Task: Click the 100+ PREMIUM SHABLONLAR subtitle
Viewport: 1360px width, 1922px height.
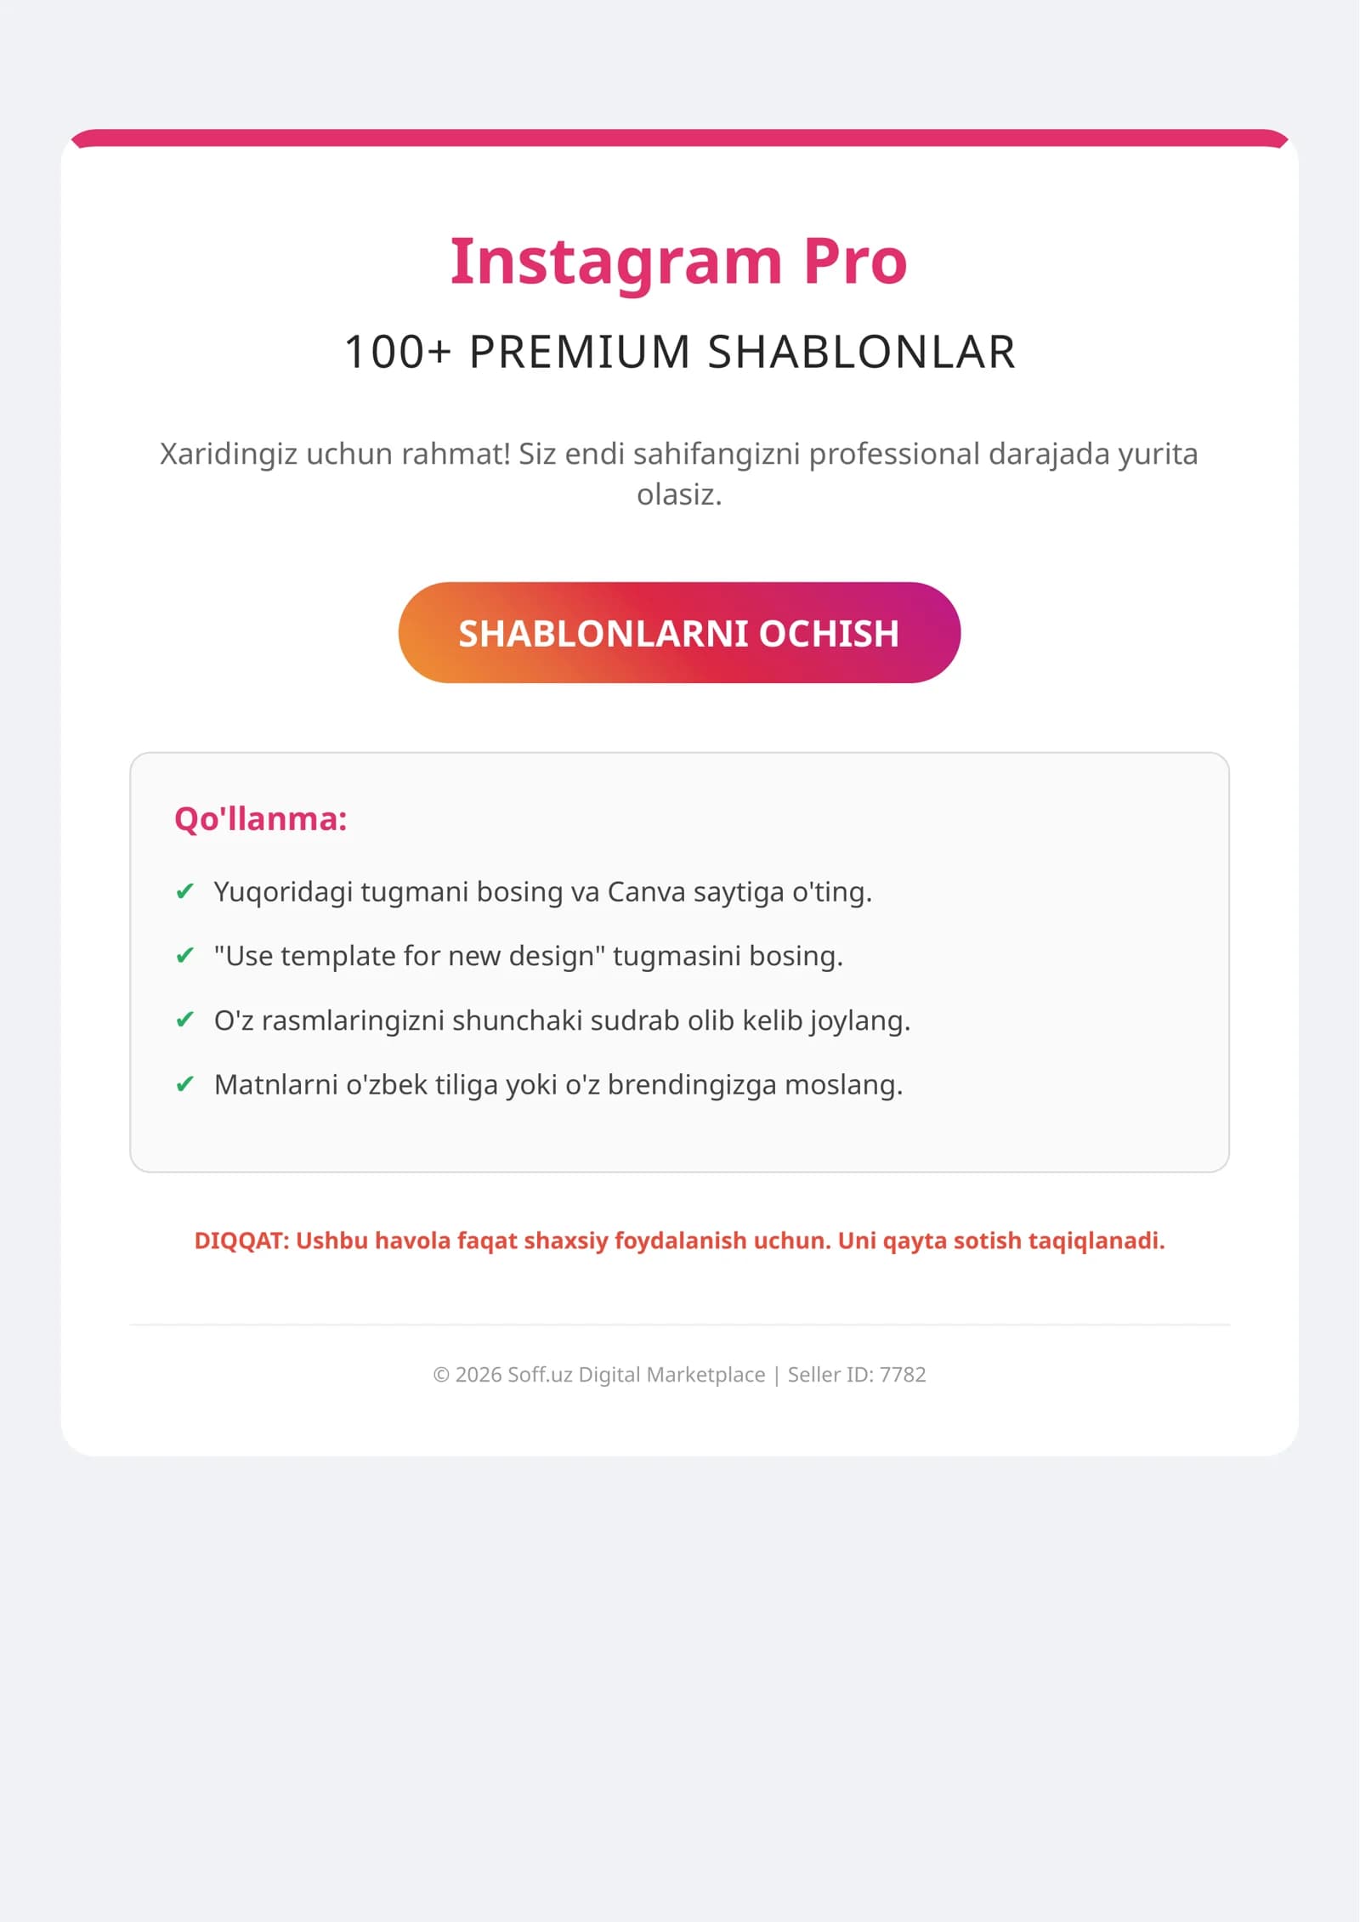Action: (x=679, y=352)
